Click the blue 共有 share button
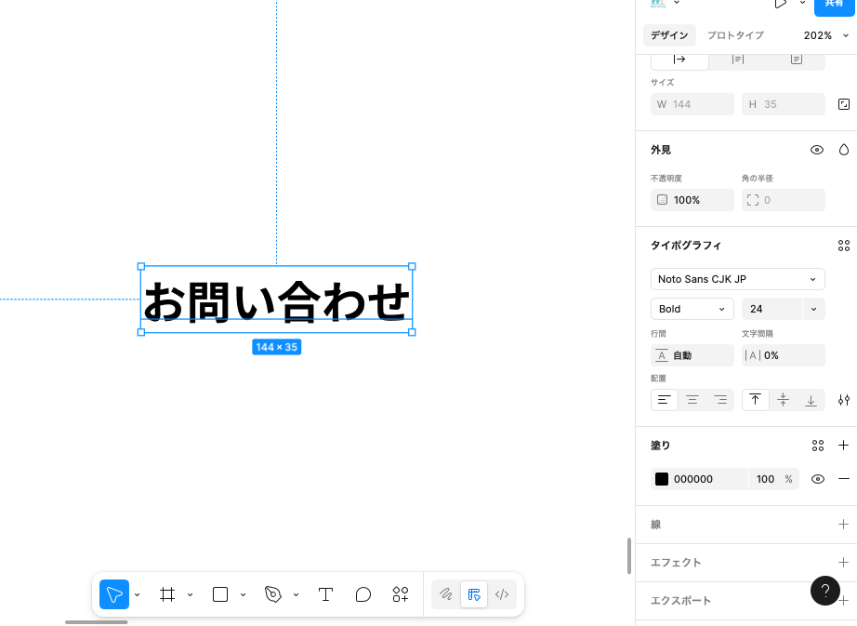The height and width of the screenshot is (626, 857). click(x=834, y=5)
